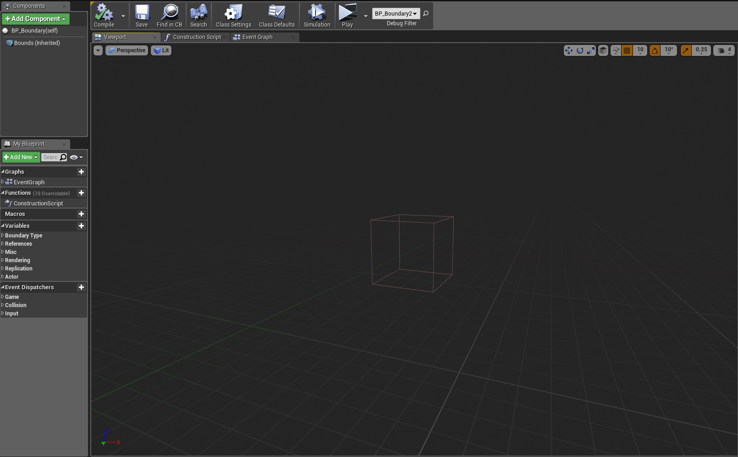Expand Boundary Type variable category

[3, 235]
